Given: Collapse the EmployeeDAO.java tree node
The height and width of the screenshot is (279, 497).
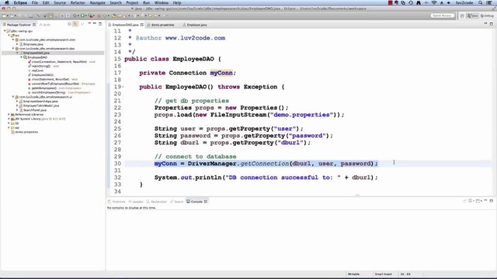Looking at the screenshot, I should 17,53.
